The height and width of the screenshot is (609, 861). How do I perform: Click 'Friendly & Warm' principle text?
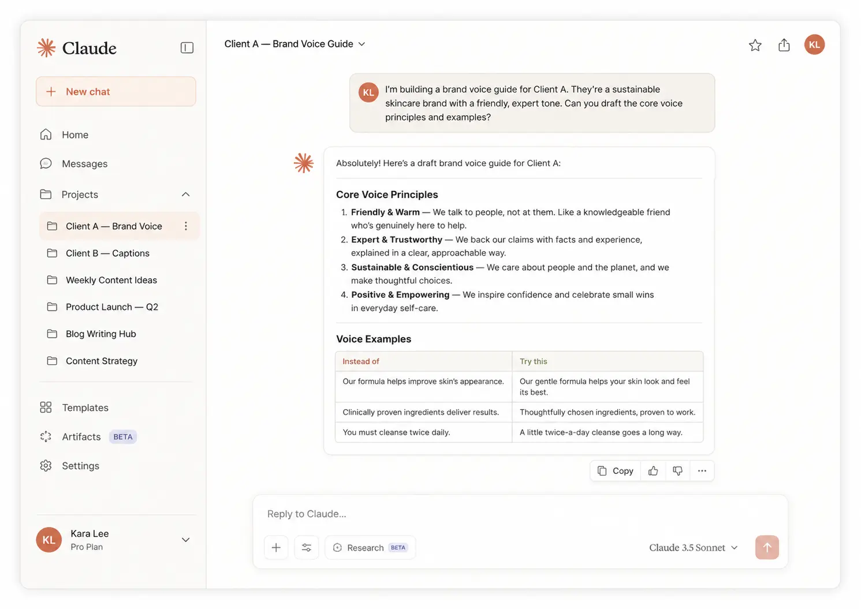pyautogui.click(x=385, y=212)
